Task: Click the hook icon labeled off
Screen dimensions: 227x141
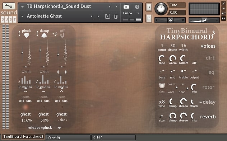Action: 62,35
